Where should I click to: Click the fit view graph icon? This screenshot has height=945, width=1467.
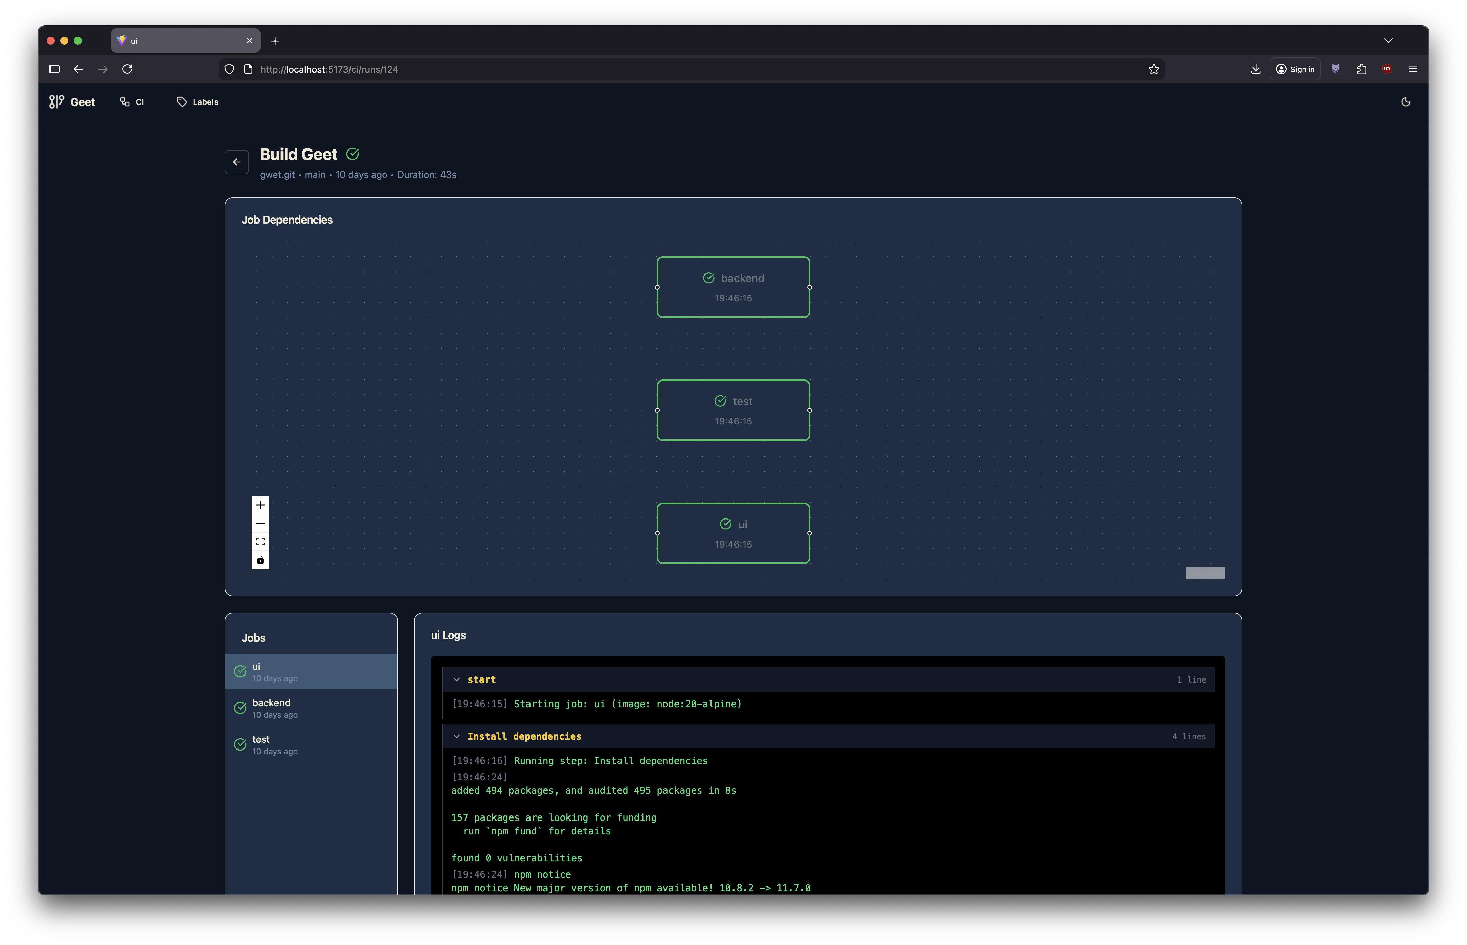pyautogui.click(x=260, y=542)
